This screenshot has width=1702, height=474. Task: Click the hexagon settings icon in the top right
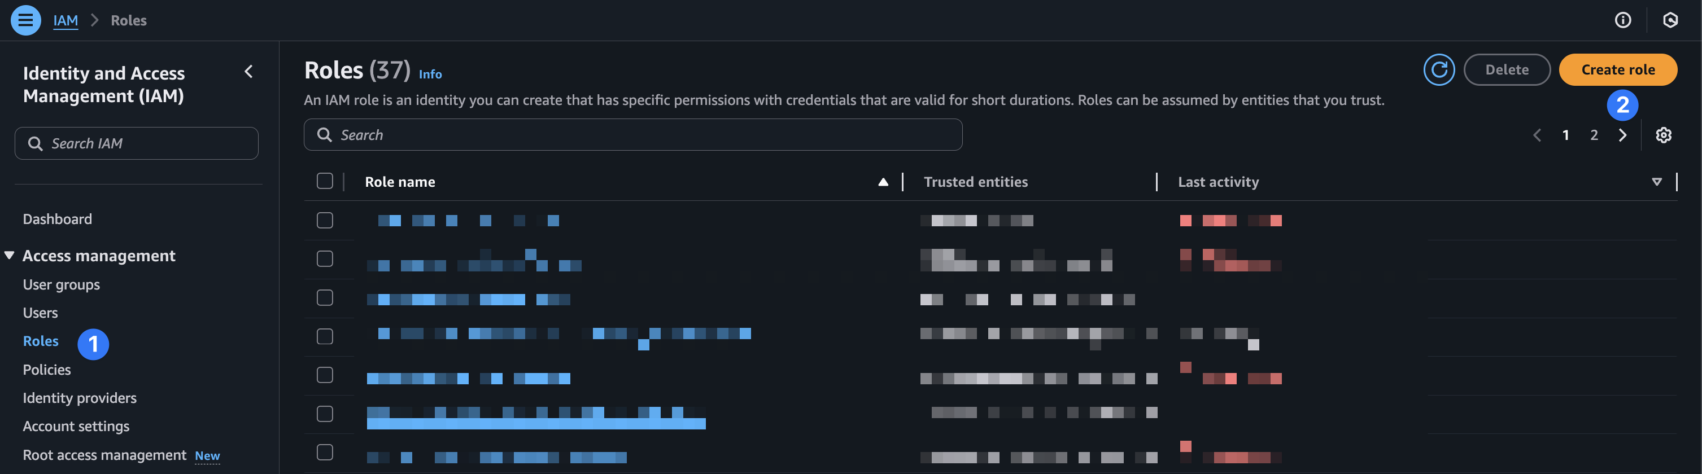[x=1670, y=20]
